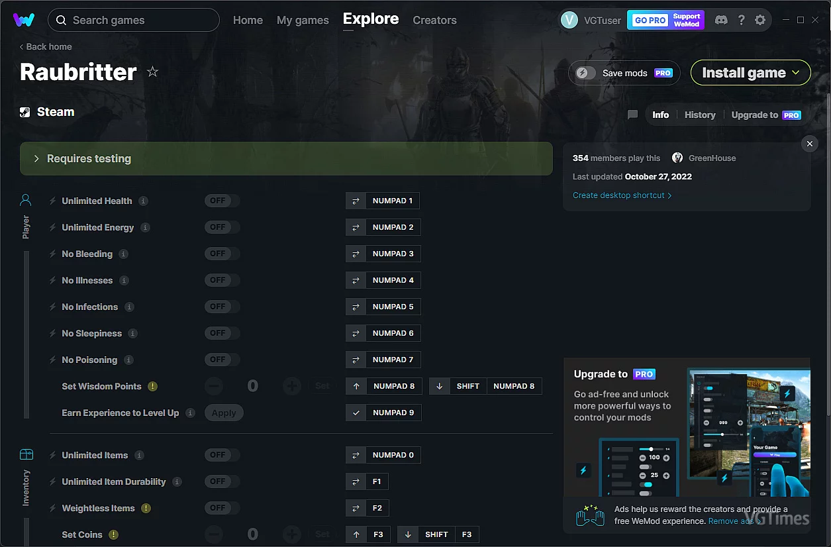The image size is (831, 547).
Task: Decrease Set Coins value
Action: point(213,534)
